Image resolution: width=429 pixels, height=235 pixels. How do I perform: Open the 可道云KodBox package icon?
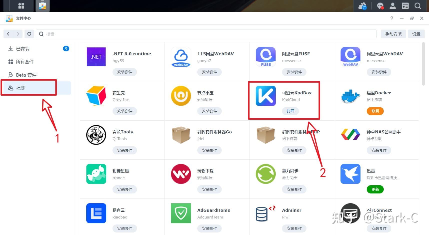265,96
